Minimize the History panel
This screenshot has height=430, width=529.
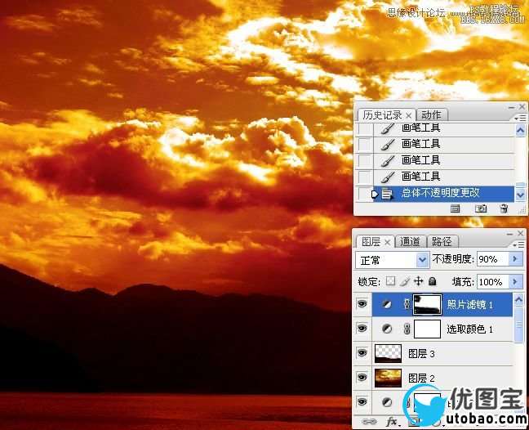pos(512,107)
